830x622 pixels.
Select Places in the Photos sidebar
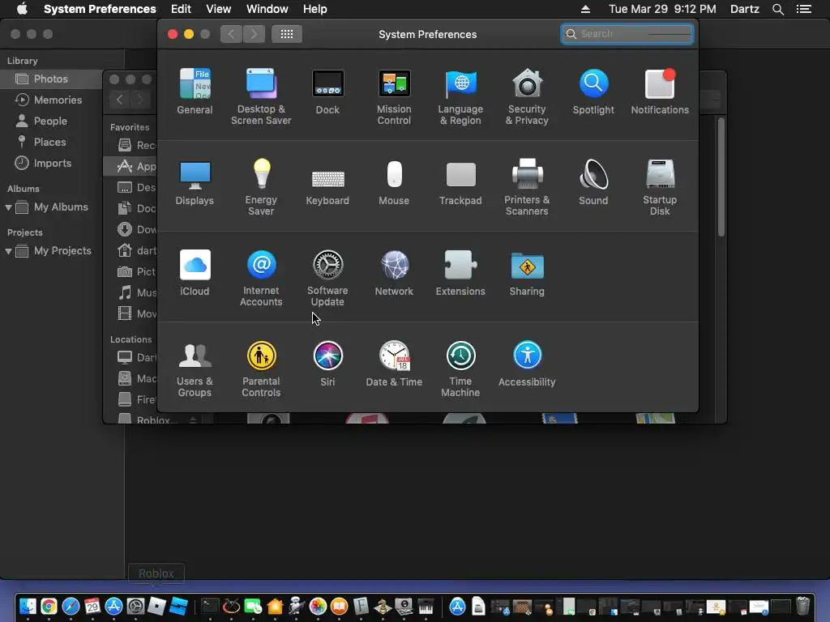click(x=51, y=143)
